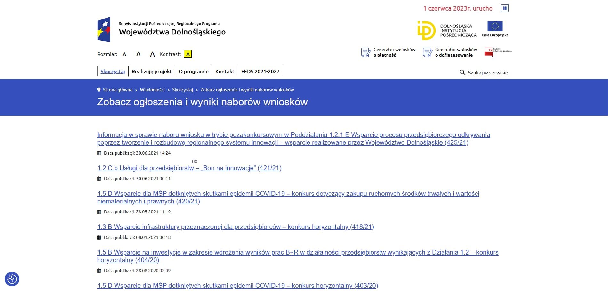Select the smallest font size A
Image resolution: width=608 pixels, height=291 pixels.
124,54
